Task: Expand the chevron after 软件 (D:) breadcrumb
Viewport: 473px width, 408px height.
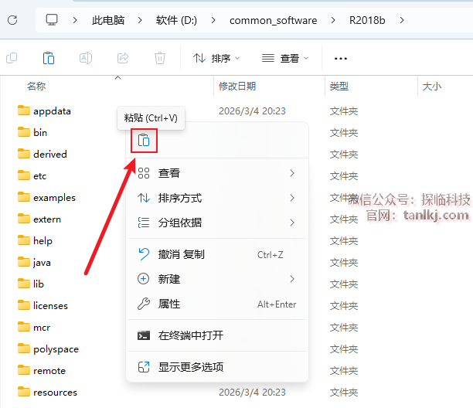Action: point(213,20)
